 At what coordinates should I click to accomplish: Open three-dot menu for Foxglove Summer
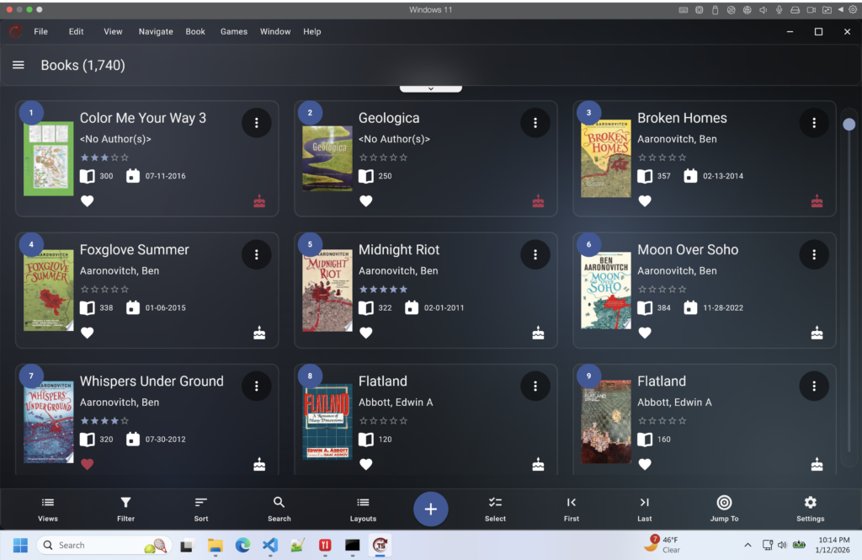256,254
